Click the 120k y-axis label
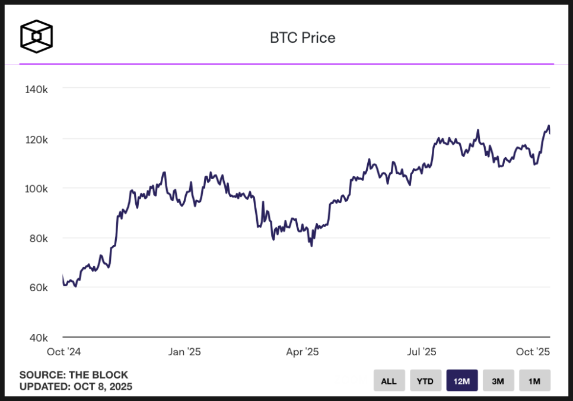The image size is (573, 401). point(36,139)
